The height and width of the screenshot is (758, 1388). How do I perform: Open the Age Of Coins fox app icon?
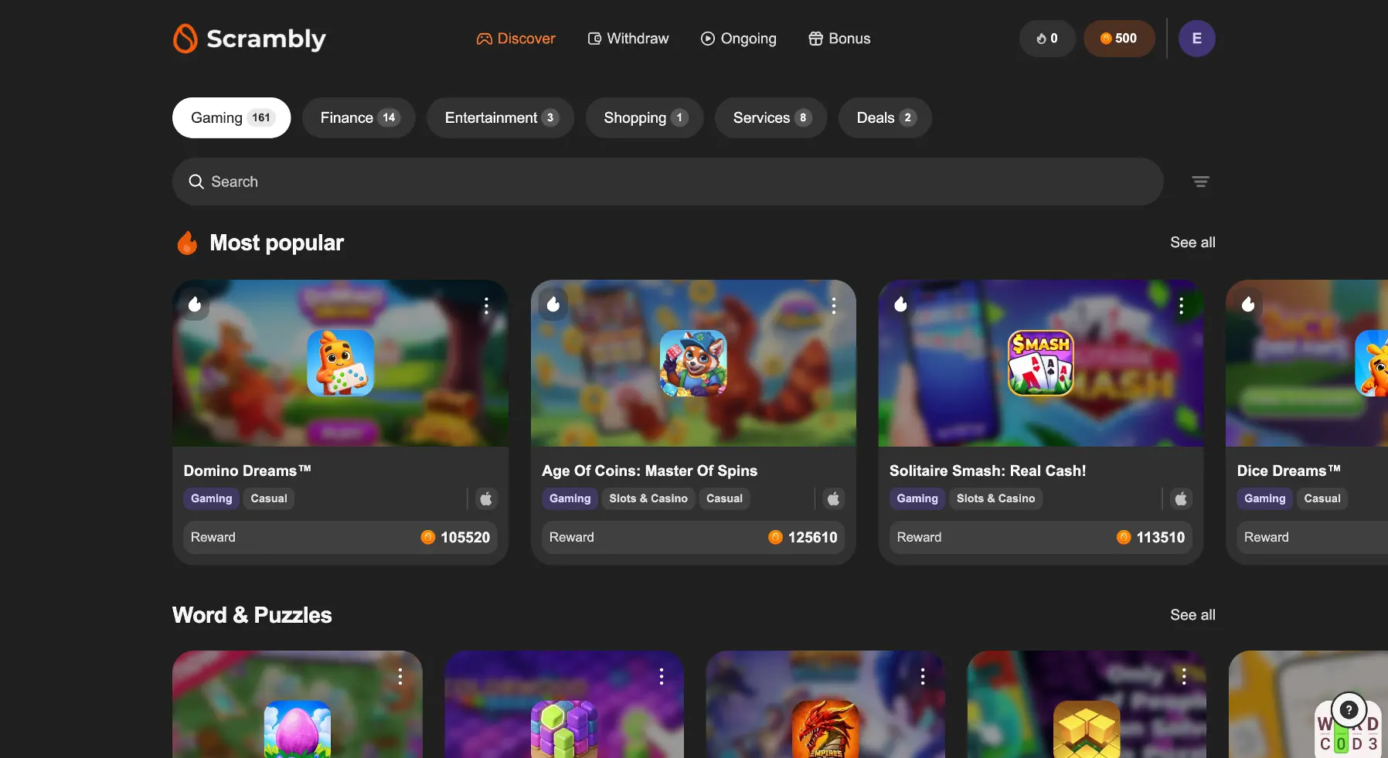693,363
